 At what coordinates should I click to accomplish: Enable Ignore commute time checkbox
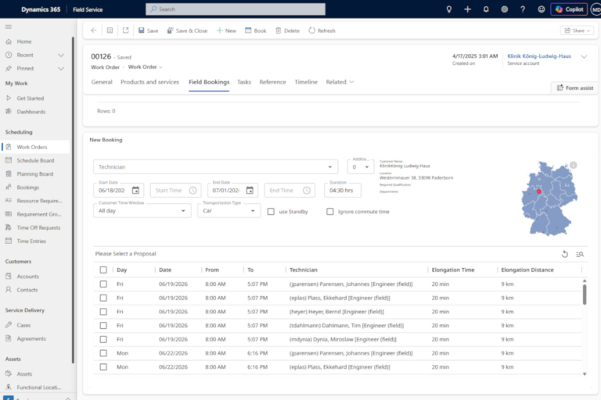click(330, 211)
